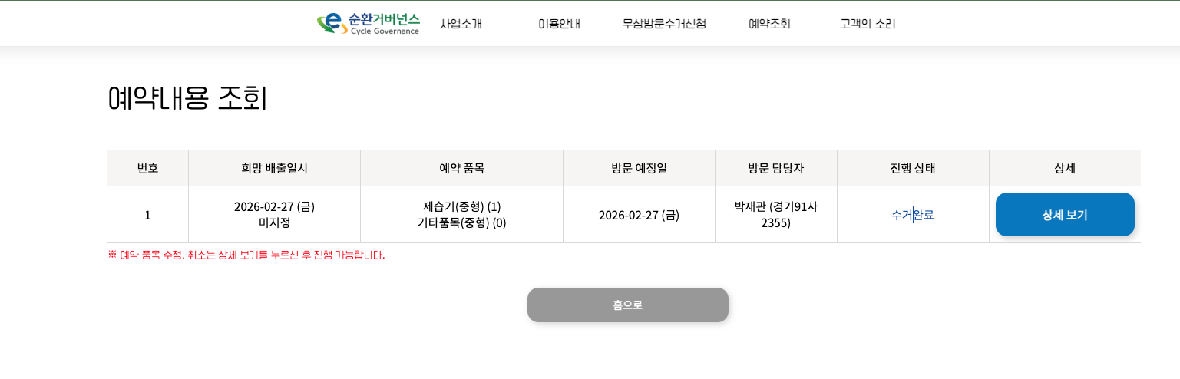
Task: Click the 상세 column header
Action: [x=1065, y=168]
